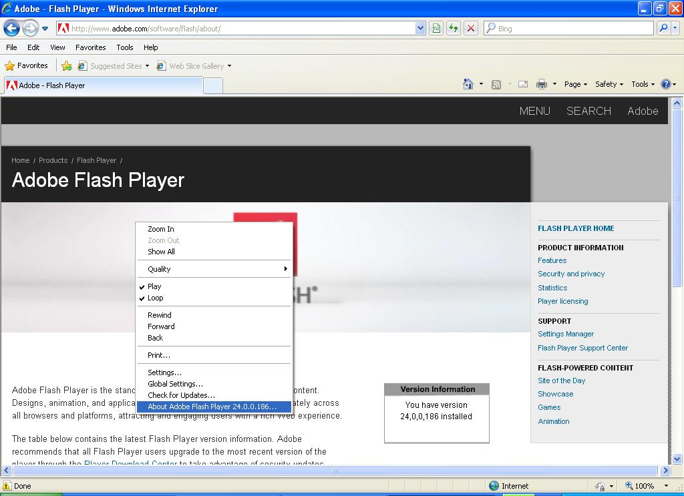
Task: Open the Edit menu
Action: click(33, 47)
